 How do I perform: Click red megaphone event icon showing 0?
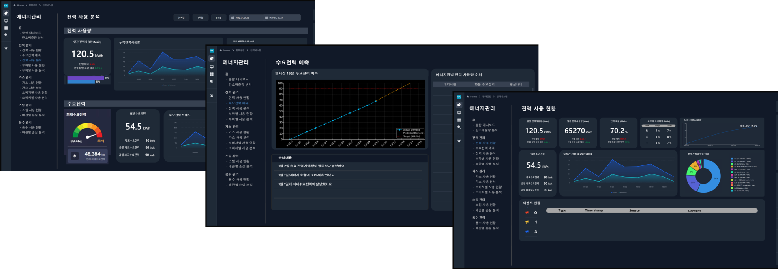pos(527,212)
